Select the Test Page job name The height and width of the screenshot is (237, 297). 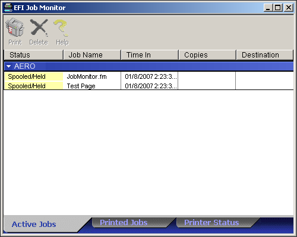81,86
